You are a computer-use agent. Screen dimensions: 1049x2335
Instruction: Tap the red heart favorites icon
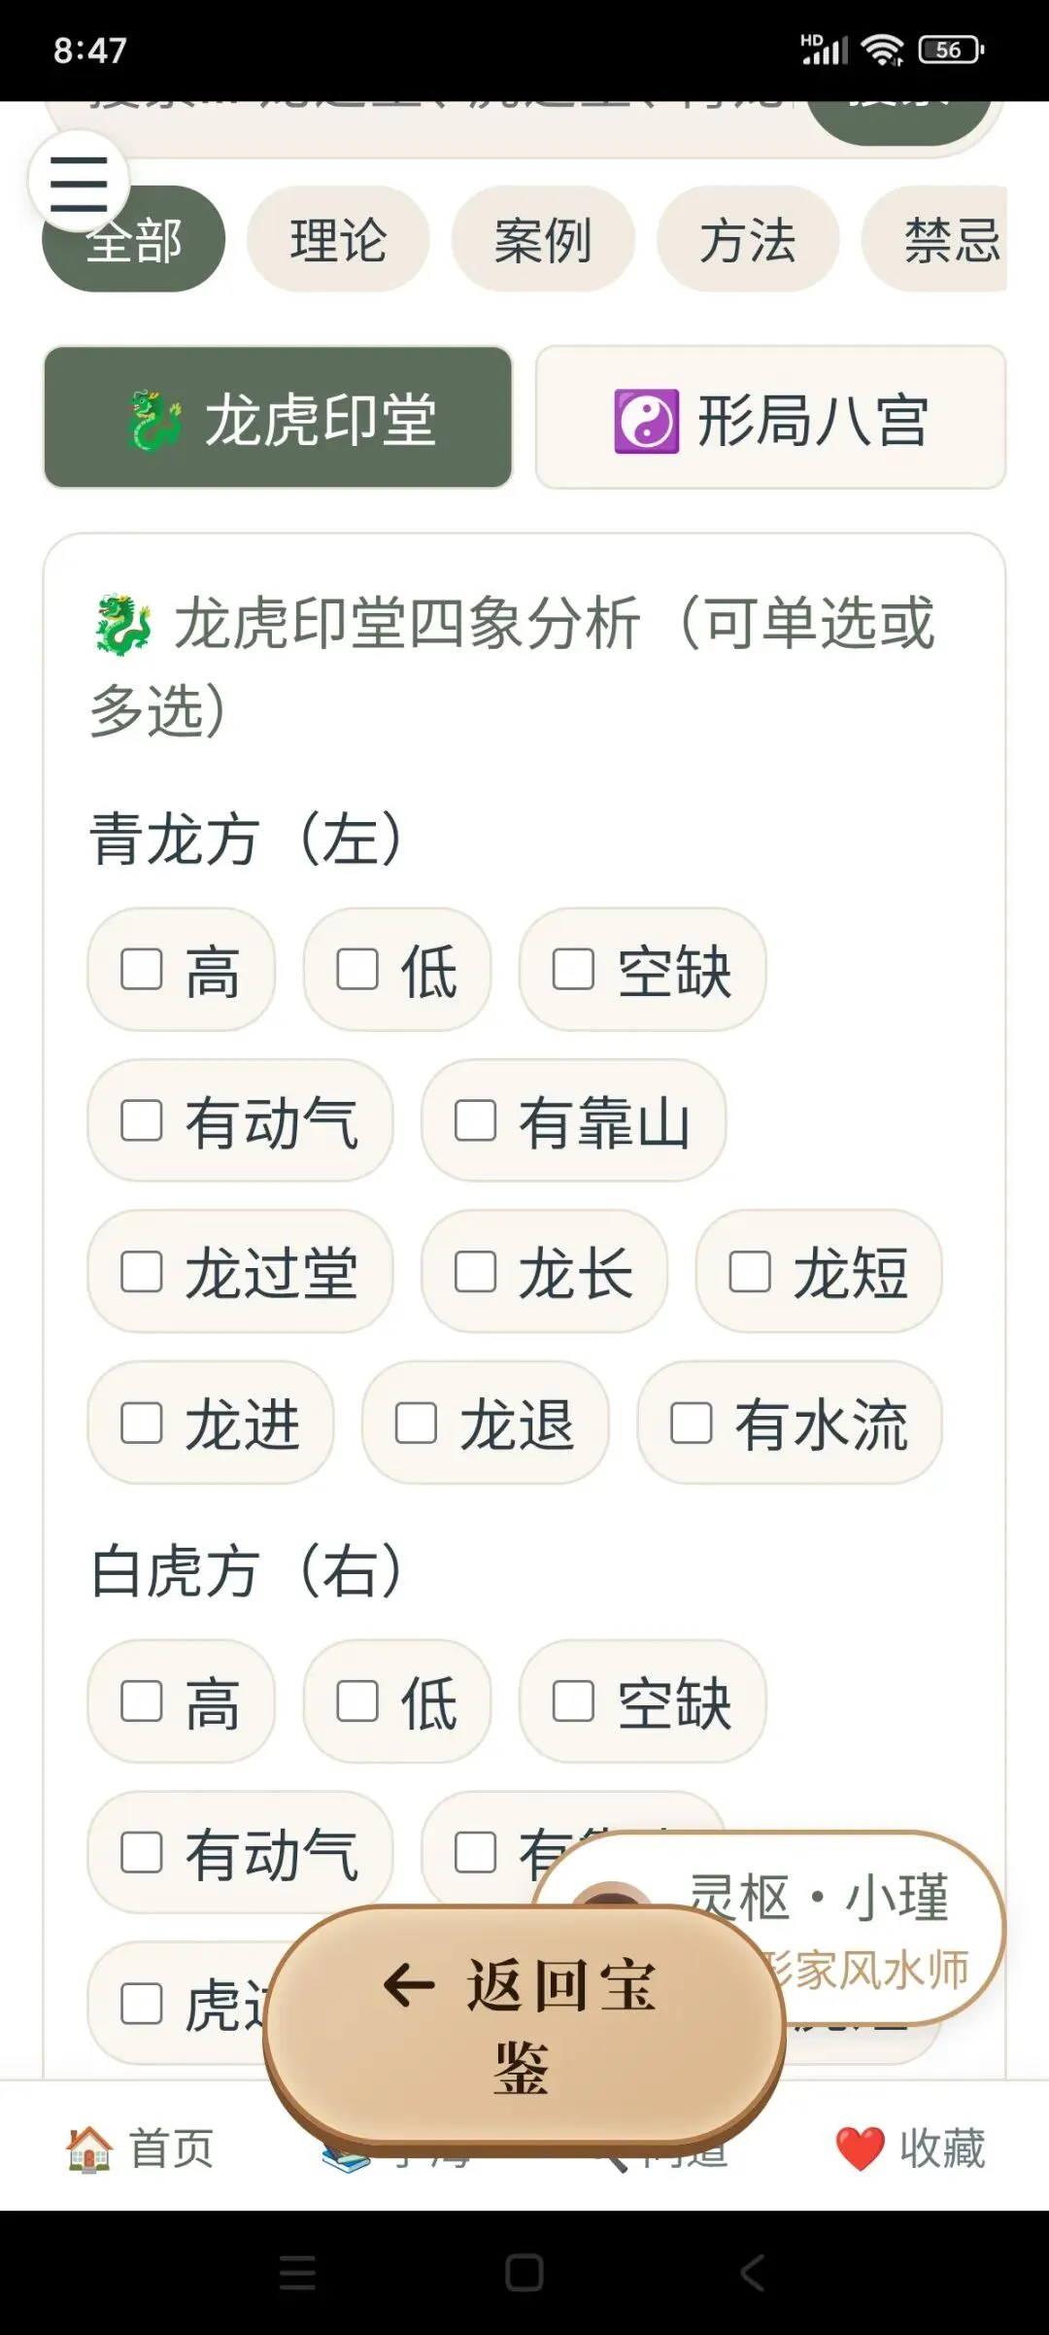860,2147
